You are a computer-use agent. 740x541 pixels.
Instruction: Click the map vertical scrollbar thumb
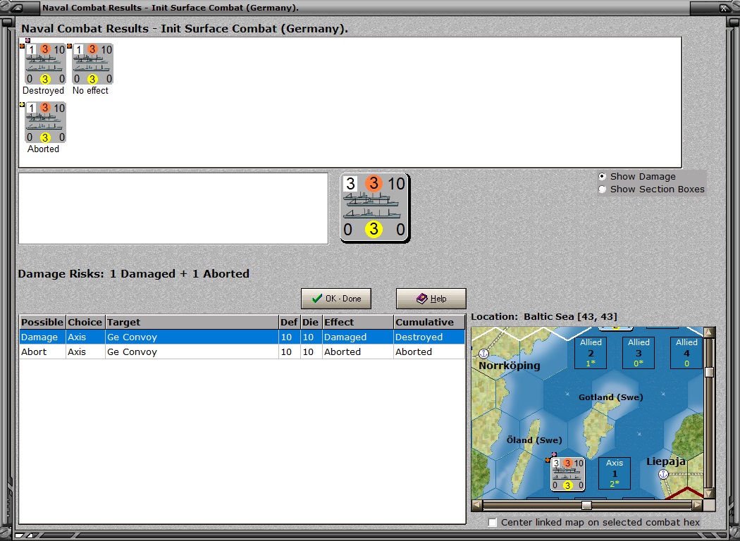point(709,372)
